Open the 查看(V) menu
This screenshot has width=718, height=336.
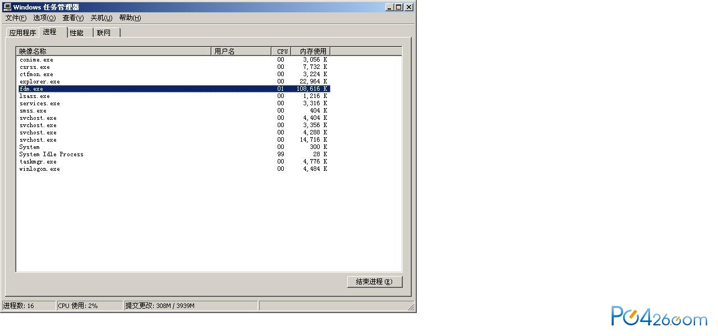tap(73, 18)
